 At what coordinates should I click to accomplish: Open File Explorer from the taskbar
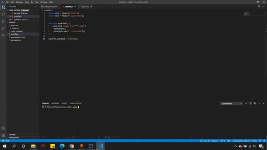point(33,146)
